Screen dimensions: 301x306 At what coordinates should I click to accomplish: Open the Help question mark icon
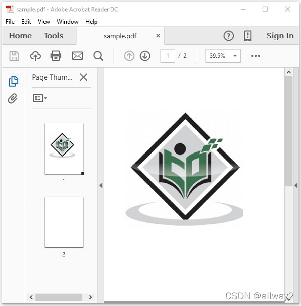(228, 36)
